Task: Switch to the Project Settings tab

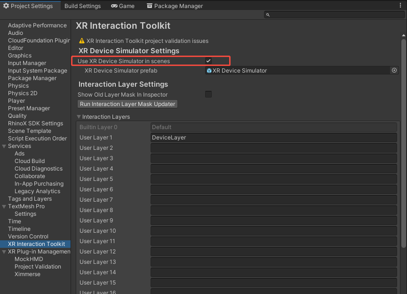Action: click(x=30, y=6)
